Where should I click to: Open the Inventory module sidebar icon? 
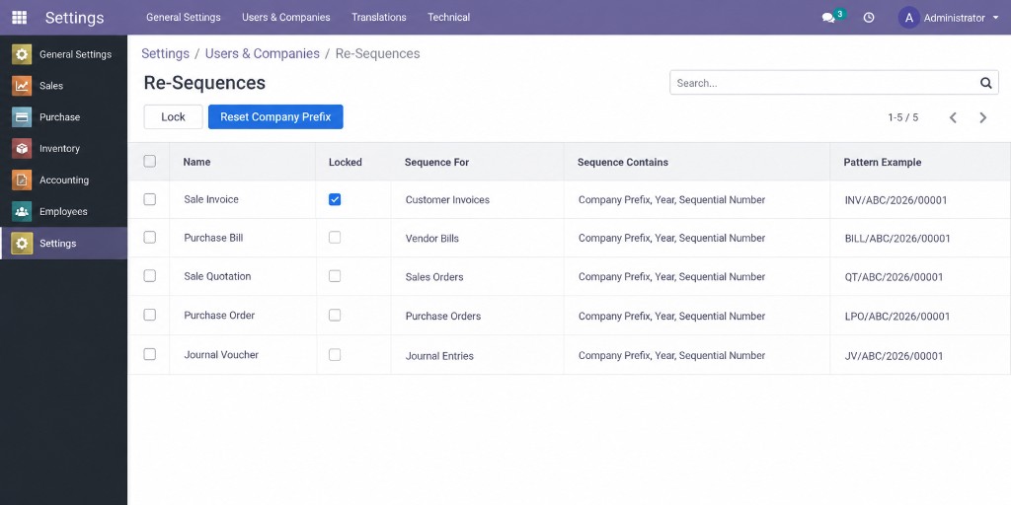click(22, 149)
